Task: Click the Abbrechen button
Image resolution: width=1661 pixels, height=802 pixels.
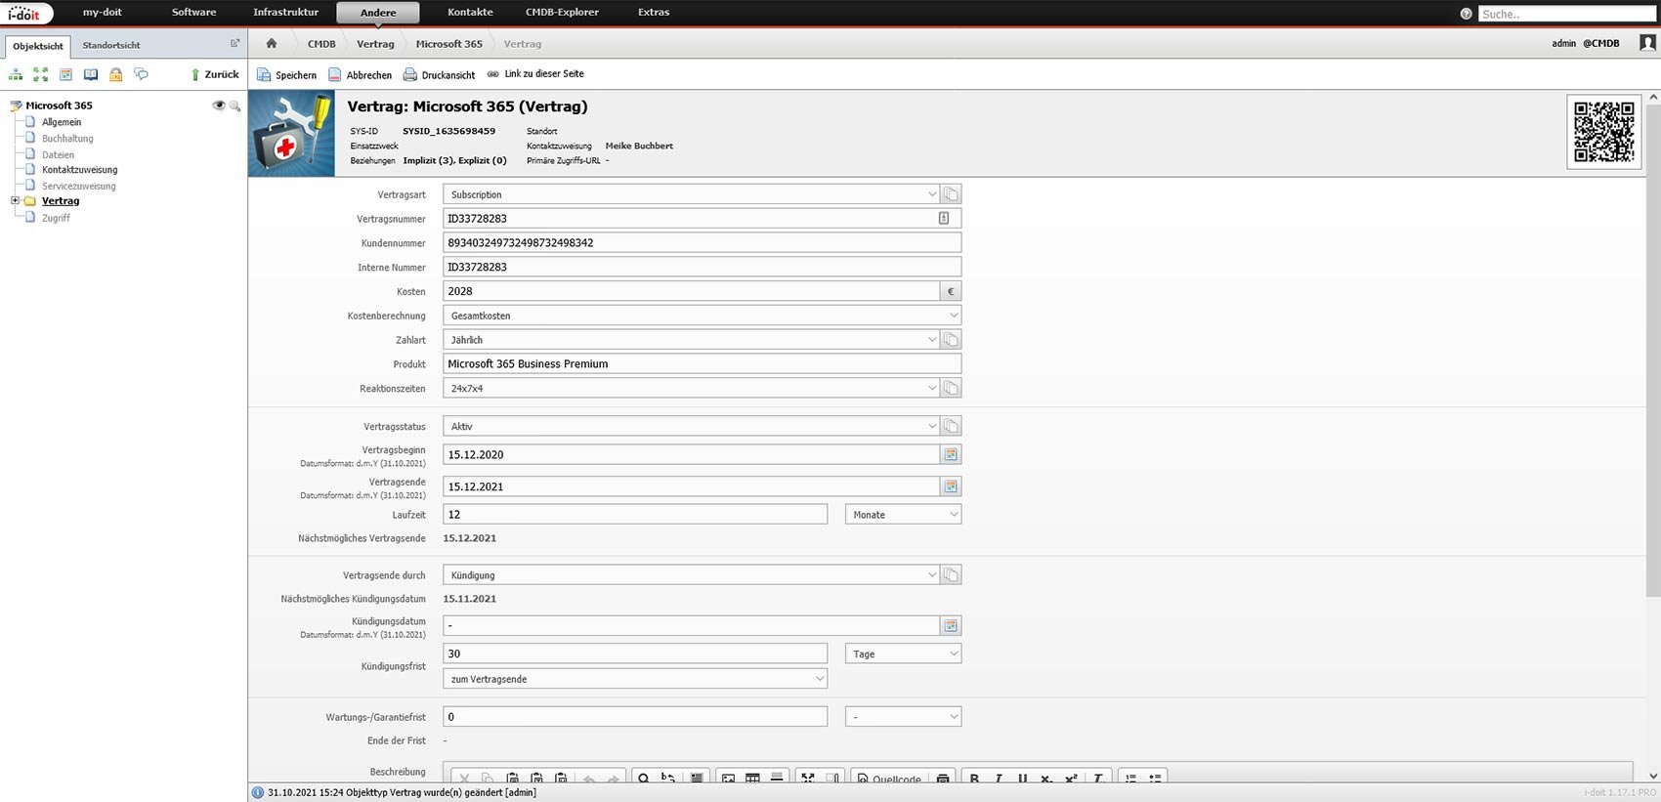Action: coord(360,74)
